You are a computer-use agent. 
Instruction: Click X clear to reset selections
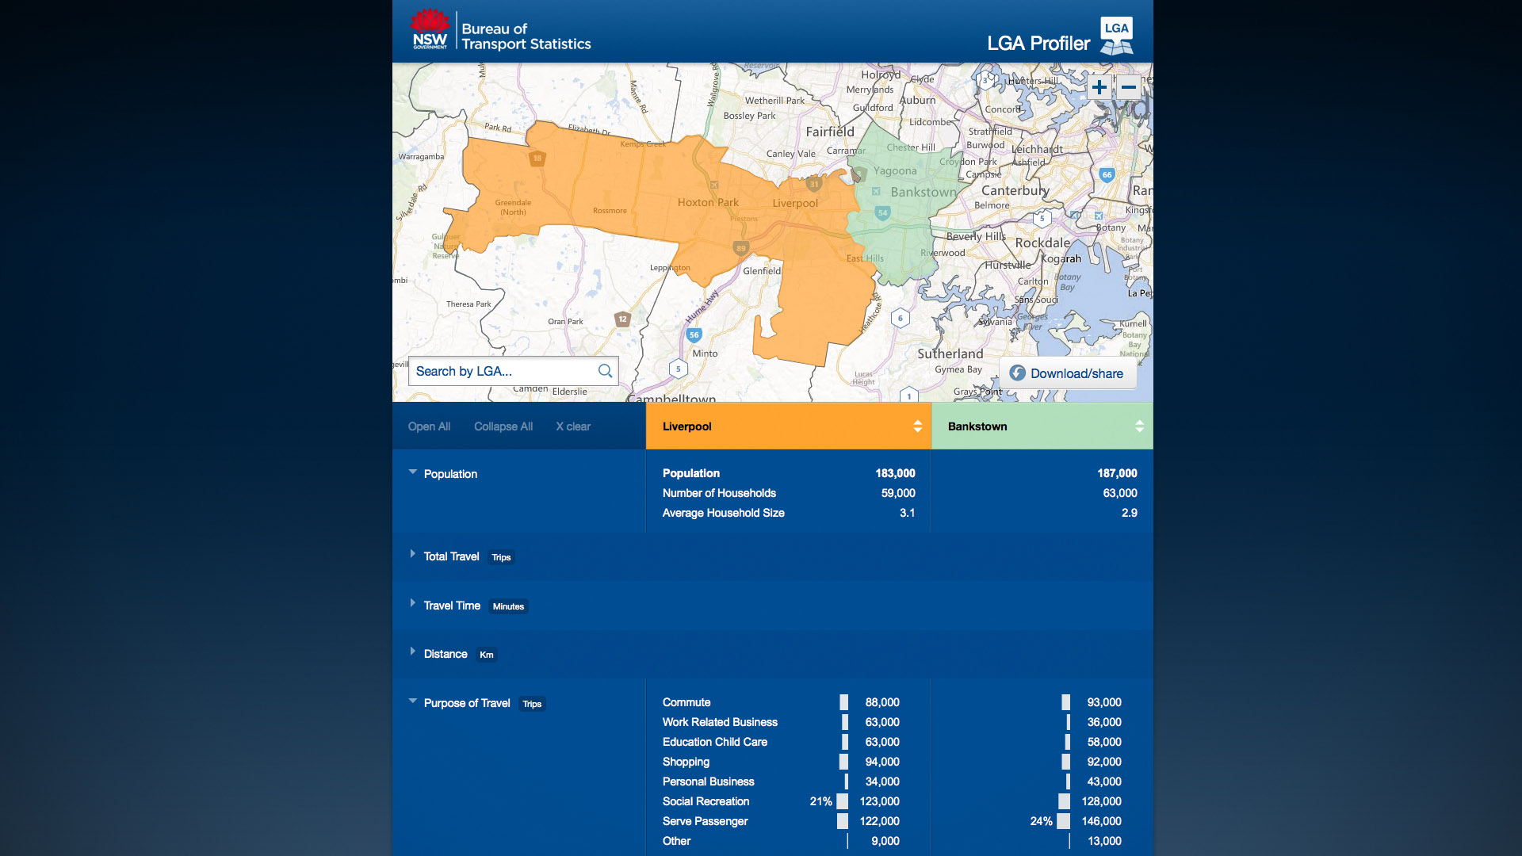point(573,426)
